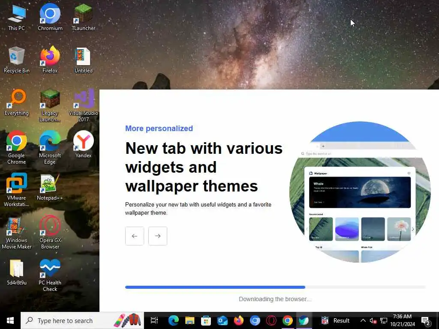Open the Windows Start menu
Viewport: 439px width, 329px height.
click(x=10, y=320)
